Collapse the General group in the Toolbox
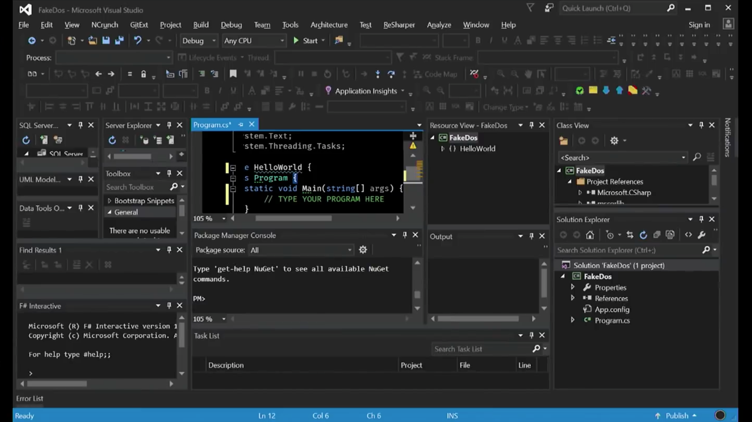Viewport: 752px width, 422px height. (x=109, y=212)
